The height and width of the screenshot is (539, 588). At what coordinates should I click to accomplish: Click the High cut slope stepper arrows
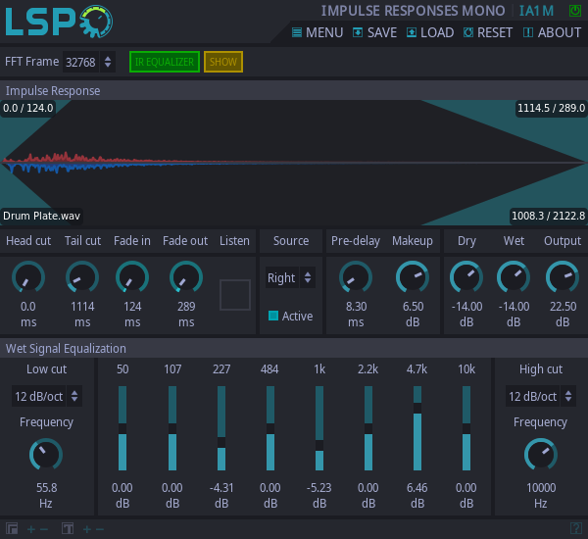coord(568,396)
